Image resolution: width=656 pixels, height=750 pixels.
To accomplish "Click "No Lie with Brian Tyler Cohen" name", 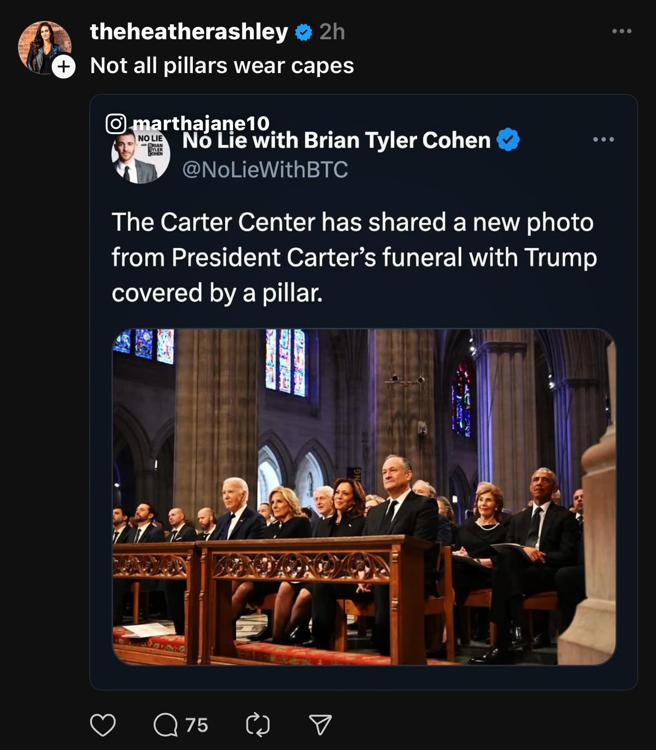I will [336, 141].
